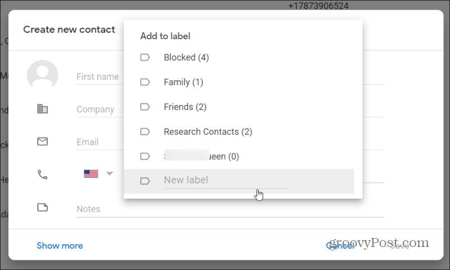Click the label icon beside New label
Screen dimensions: 450x270
click(x=145, y=181)
